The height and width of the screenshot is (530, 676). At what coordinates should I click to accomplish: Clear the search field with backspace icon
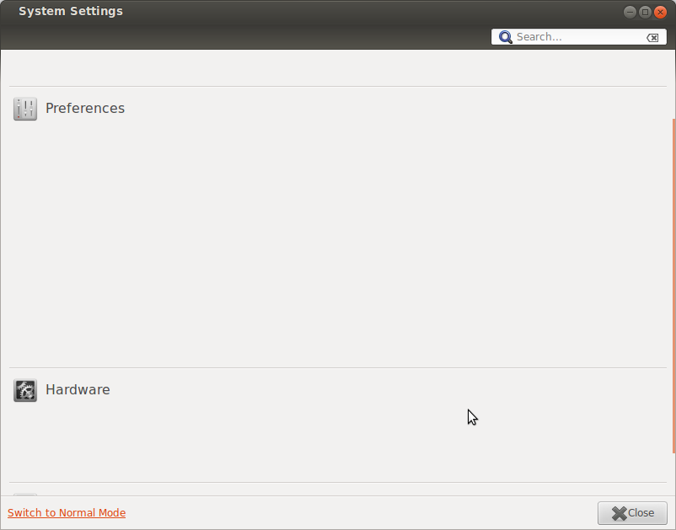coord(652,38)
